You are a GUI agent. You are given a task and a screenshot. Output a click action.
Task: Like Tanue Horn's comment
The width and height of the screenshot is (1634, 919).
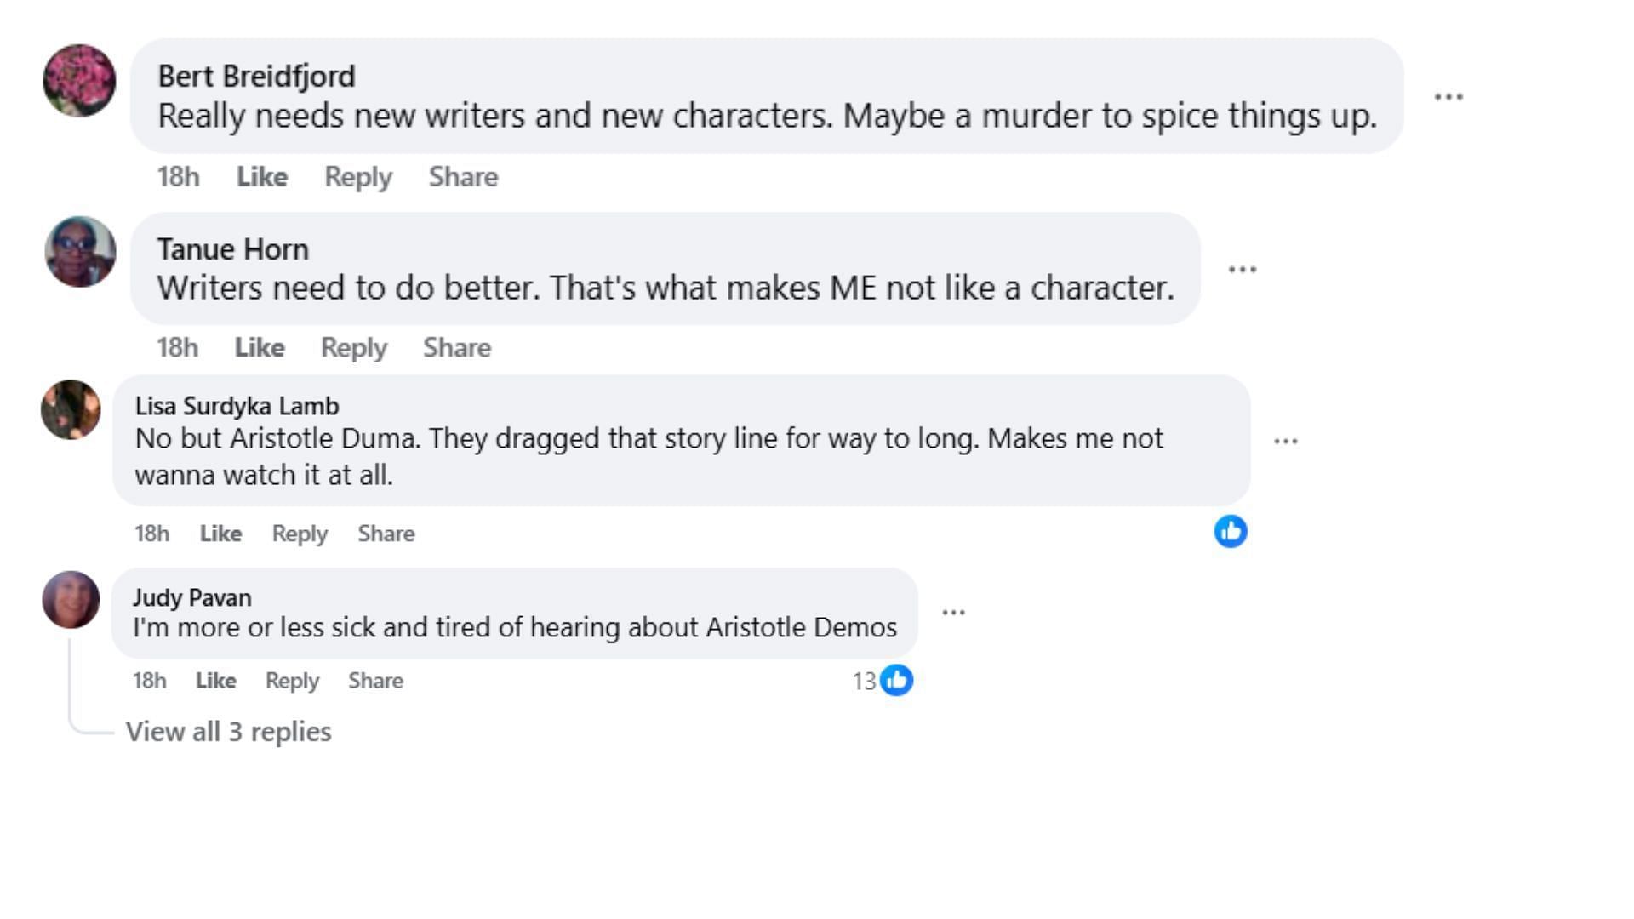[260, 348]
